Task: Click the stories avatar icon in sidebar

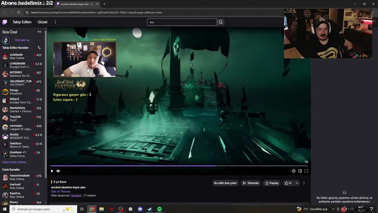Action: tap(6, 40)
